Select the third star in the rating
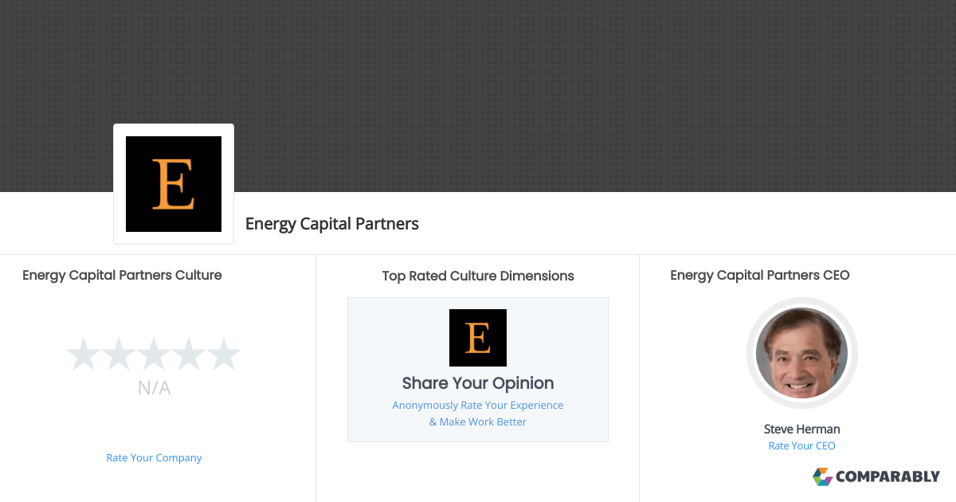The height and width of the screenshot is (502, 956). pos(154,353)
